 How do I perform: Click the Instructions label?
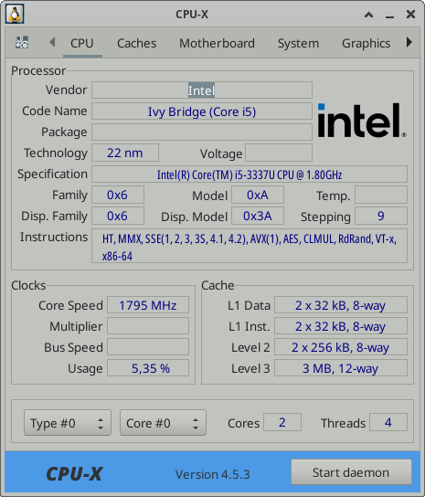[54, 238]
